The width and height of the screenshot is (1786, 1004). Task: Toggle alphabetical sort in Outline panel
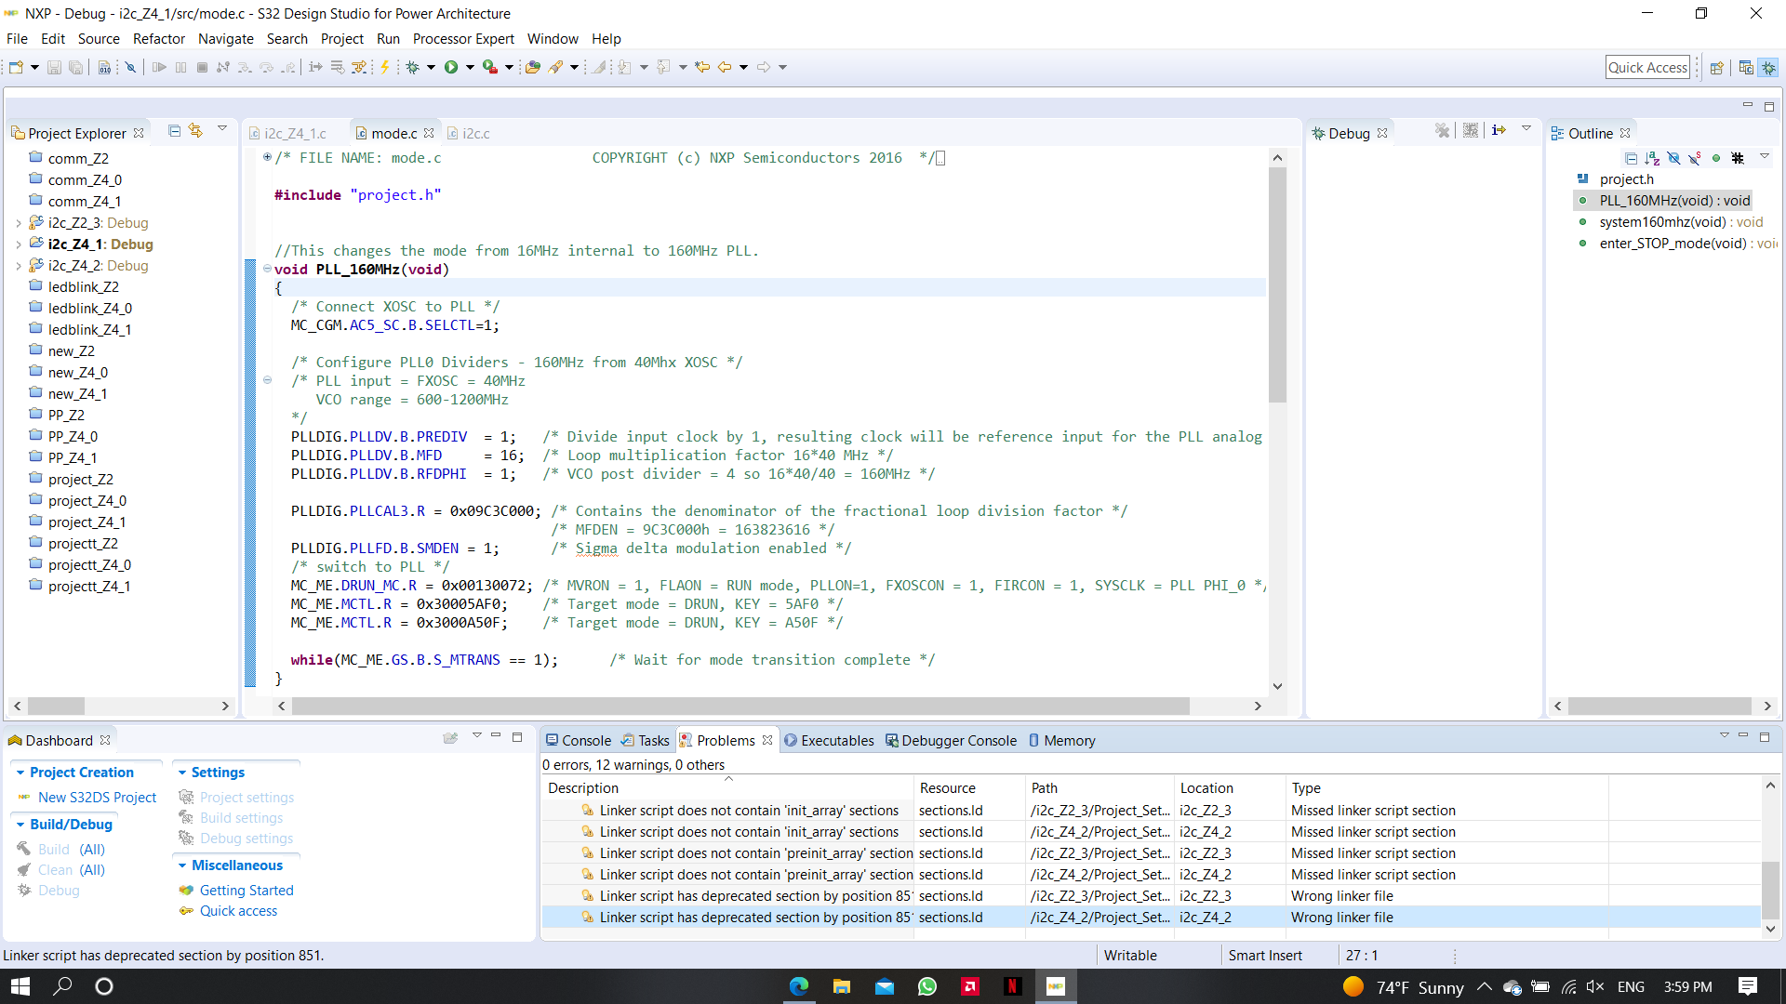tap(1652, 158)
